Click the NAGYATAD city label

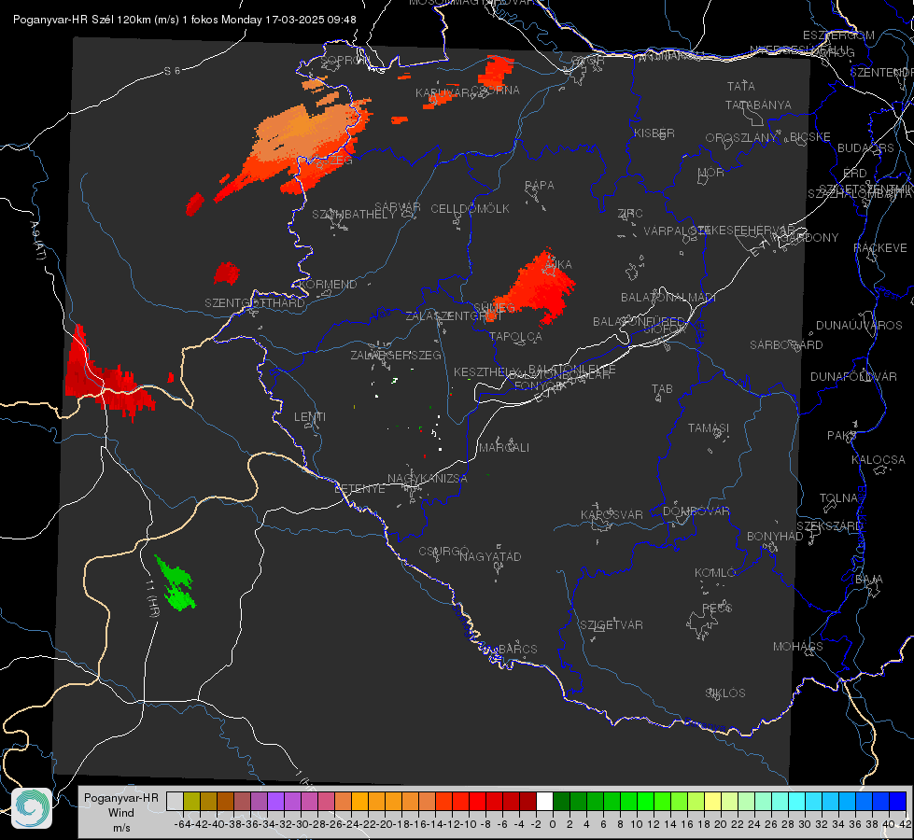click(490, 556)
